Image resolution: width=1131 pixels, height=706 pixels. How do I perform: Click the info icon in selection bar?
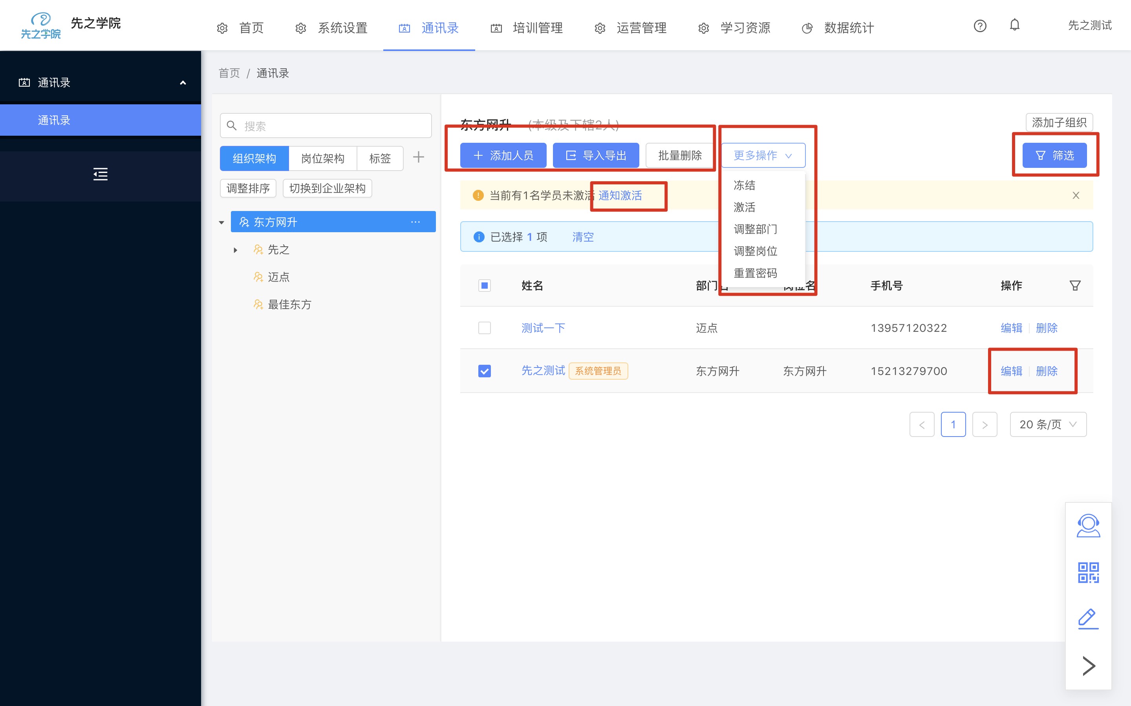point(479,237)
